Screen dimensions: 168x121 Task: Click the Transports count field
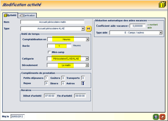coord(83,78)
